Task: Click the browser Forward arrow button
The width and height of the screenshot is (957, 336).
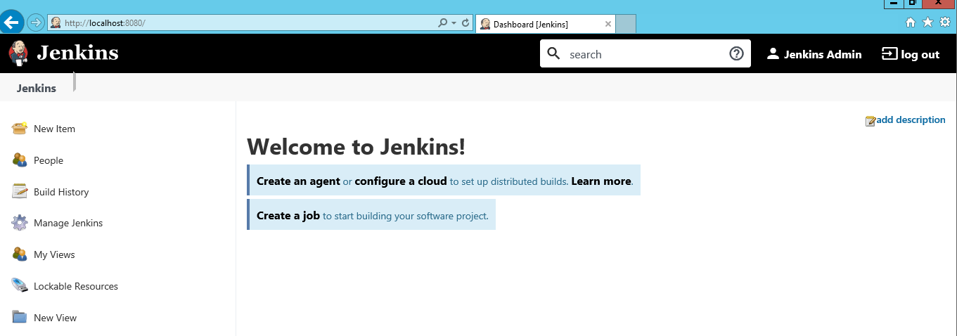Action: [x=35, y=22]
